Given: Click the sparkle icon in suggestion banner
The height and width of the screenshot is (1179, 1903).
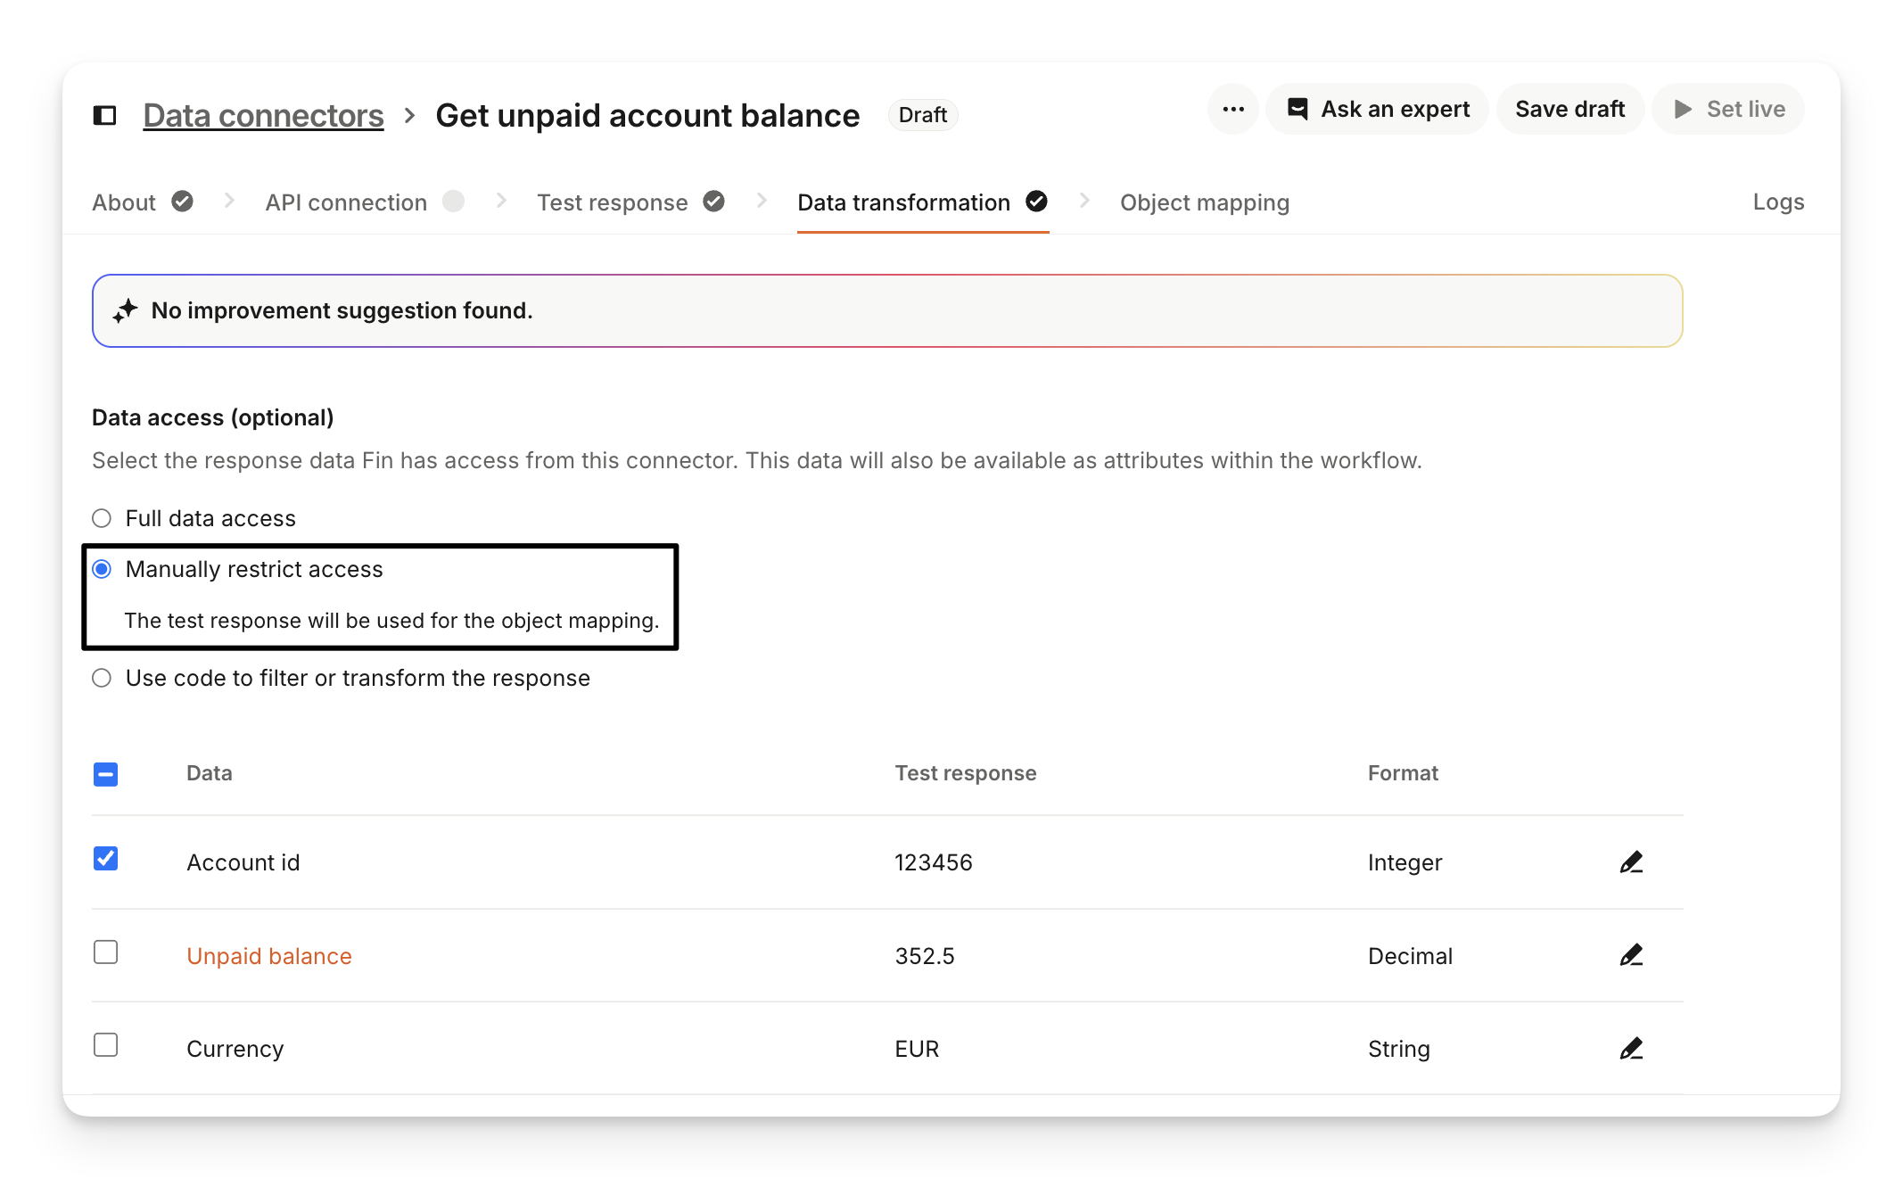Looking at the screenshot, I should [125, 310].
